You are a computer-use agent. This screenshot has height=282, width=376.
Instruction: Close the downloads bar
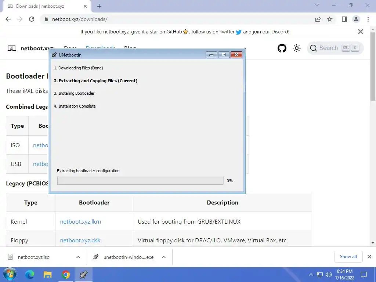click(369, 257)
